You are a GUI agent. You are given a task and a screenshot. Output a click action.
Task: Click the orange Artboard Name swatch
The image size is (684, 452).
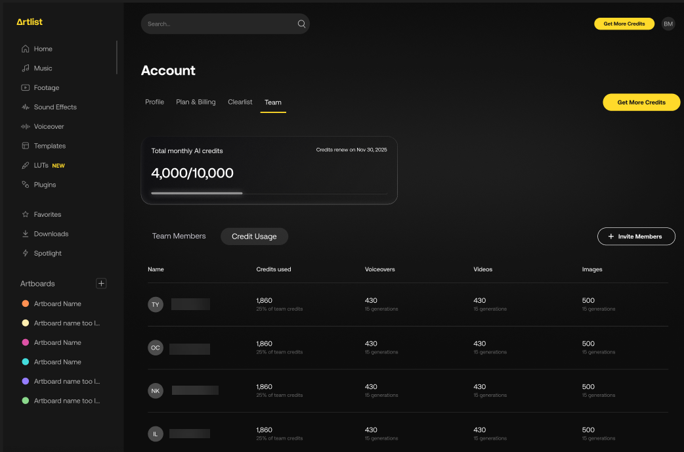pyautogui.click(x=26, y=304)
